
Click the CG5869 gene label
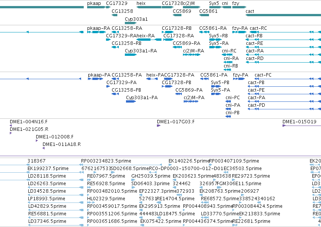(182, 11)
